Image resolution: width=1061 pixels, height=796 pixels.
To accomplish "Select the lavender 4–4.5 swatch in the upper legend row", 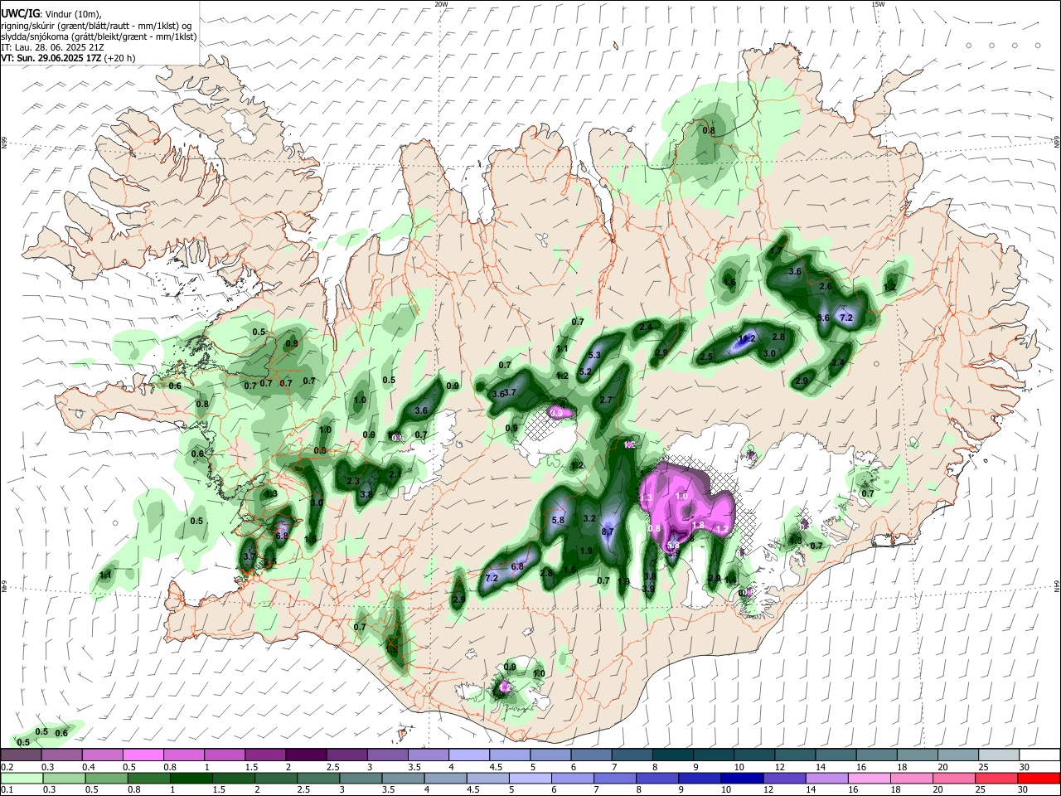I will pos(469,755).
